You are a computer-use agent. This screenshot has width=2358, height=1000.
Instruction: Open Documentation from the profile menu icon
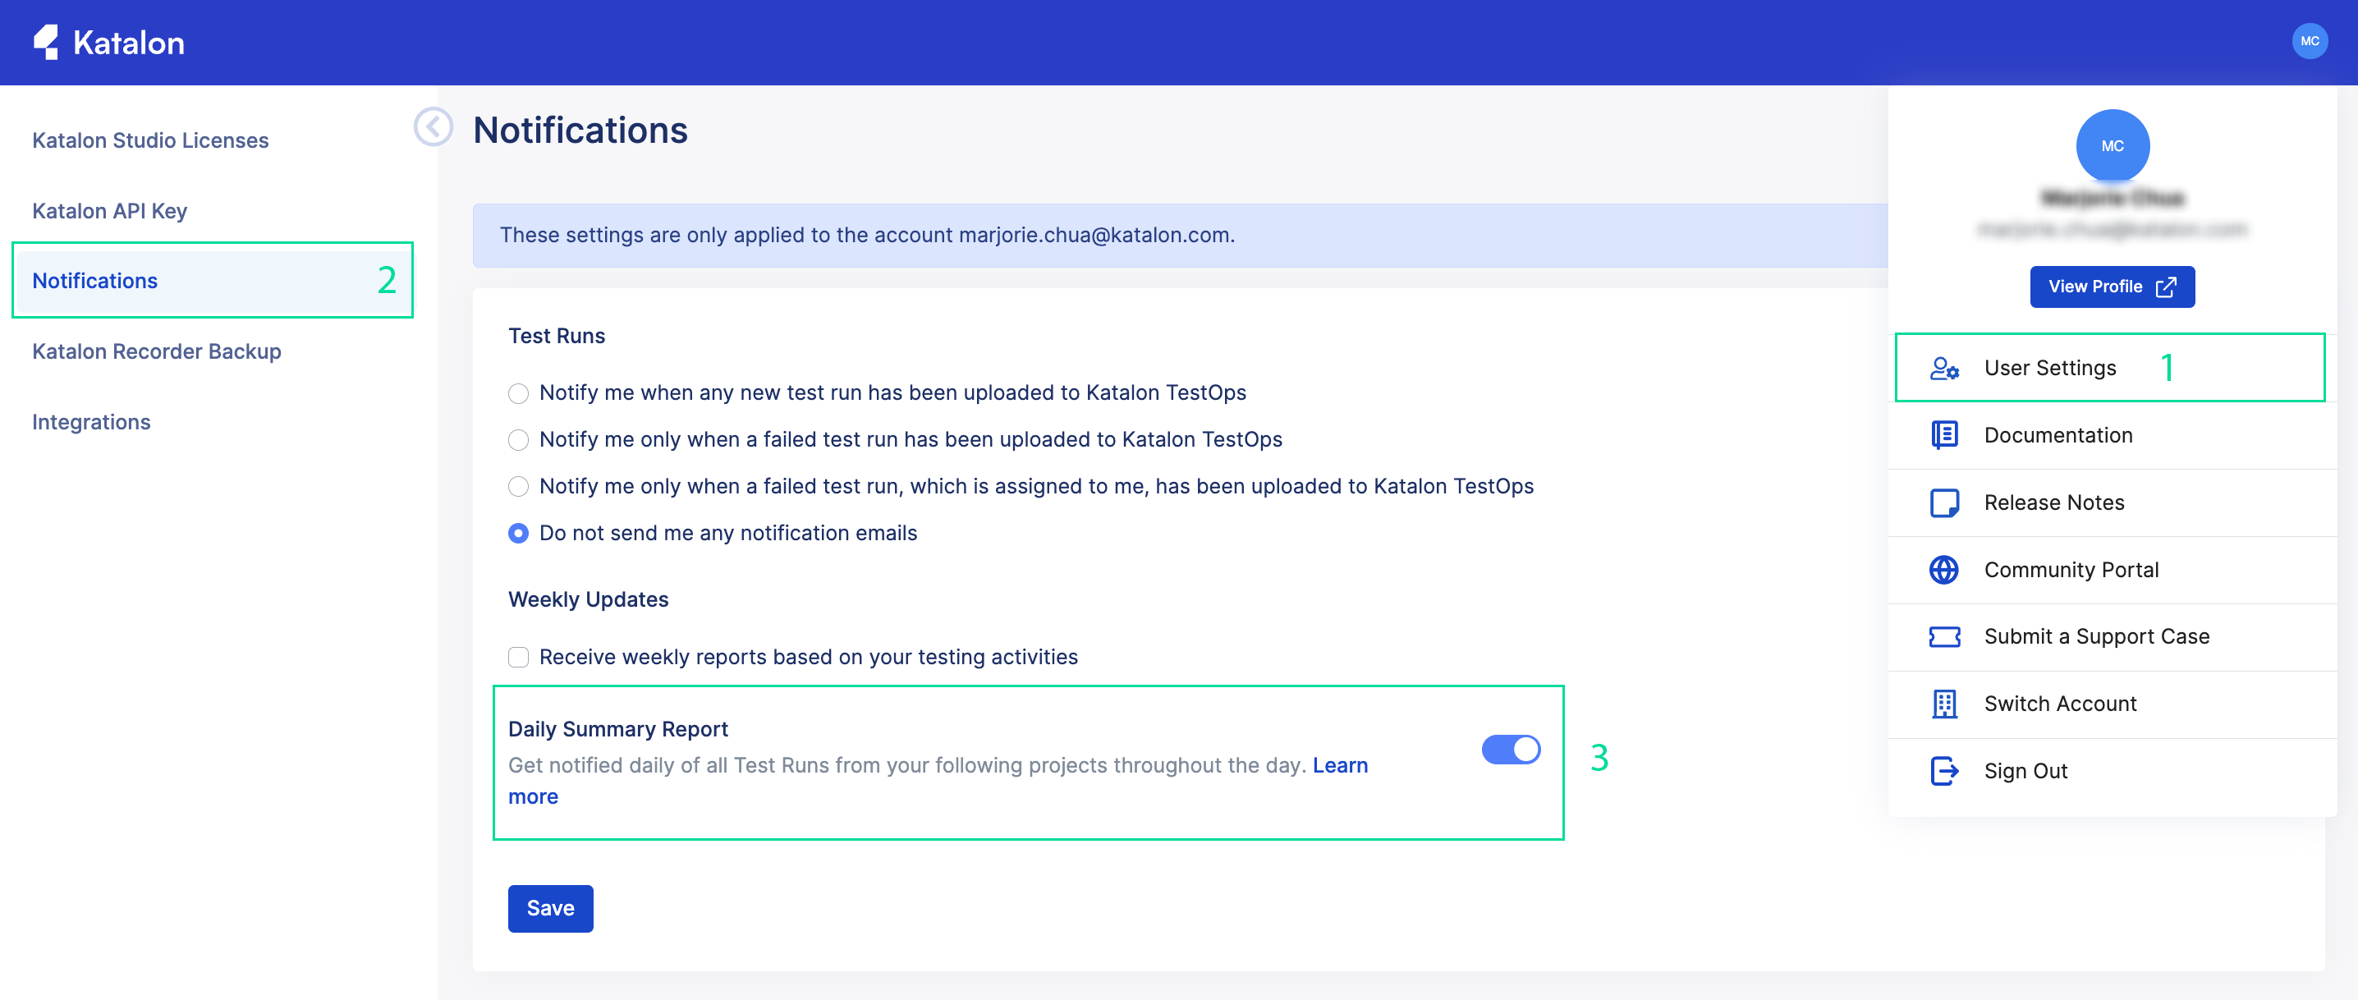click(1943, 435)
